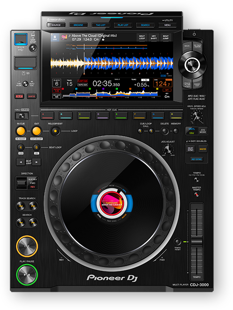Push the SHORTCUT button
This screenshot has width=233, height=310.
tap(197, 83)
